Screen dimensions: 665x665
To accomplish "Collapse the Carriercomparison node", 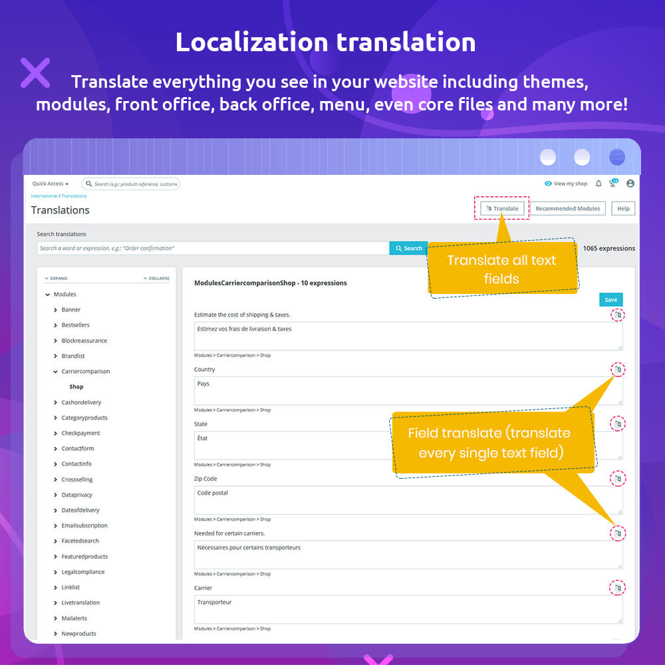I will pos(55,372).
